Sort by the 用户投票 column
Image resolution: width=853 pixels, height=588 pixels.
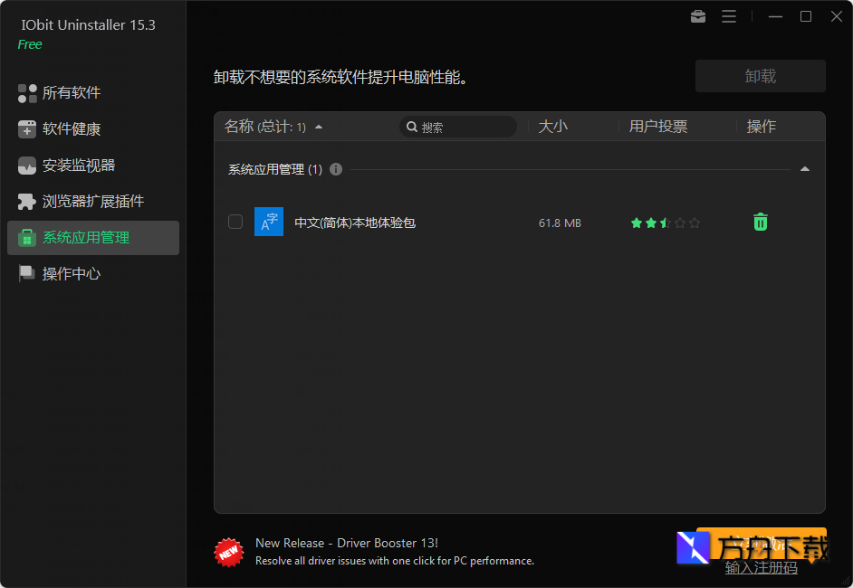point(657,127)
